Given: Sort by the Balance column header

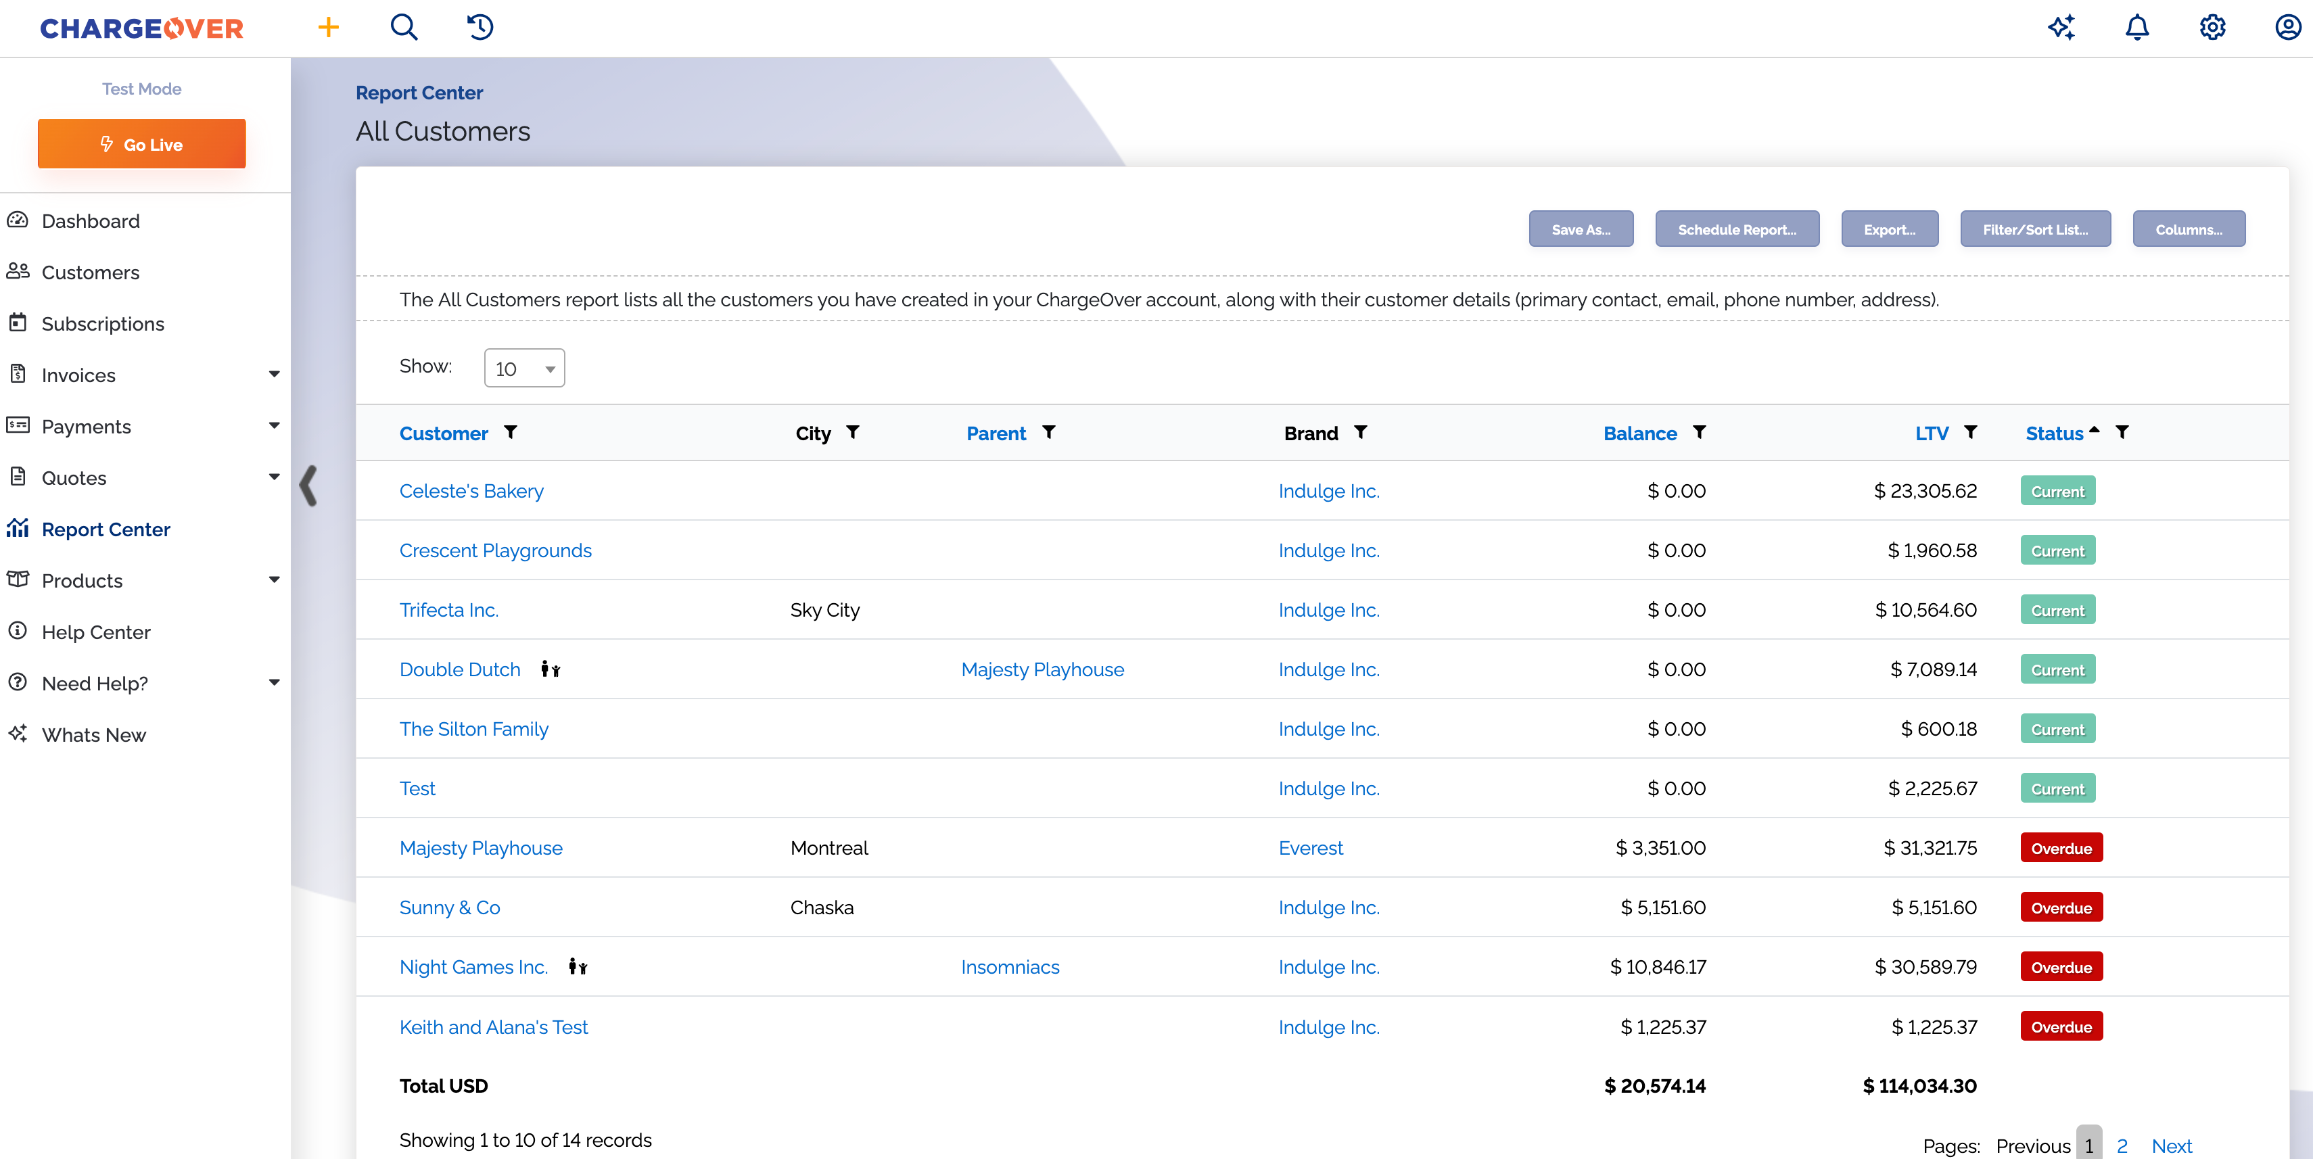Looking at the screenshot, I should pyautogui.click(x=1639, y=433).
